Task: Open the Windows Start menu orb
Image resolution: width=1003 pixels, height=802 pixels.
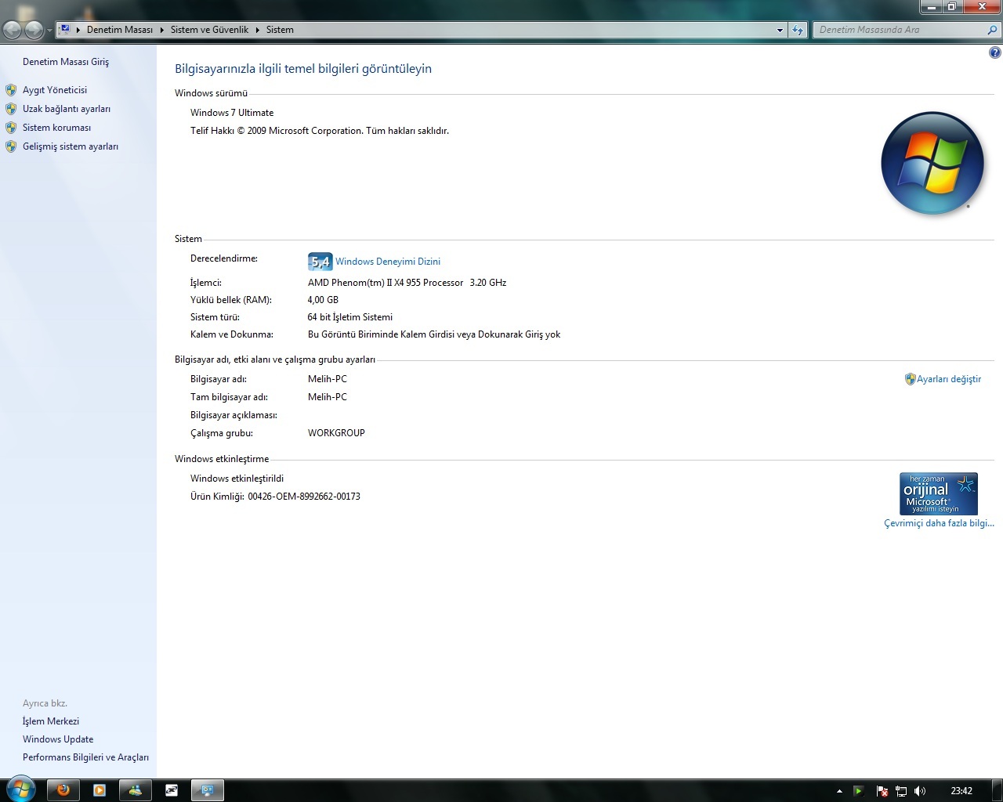Action: click(20, 789)
